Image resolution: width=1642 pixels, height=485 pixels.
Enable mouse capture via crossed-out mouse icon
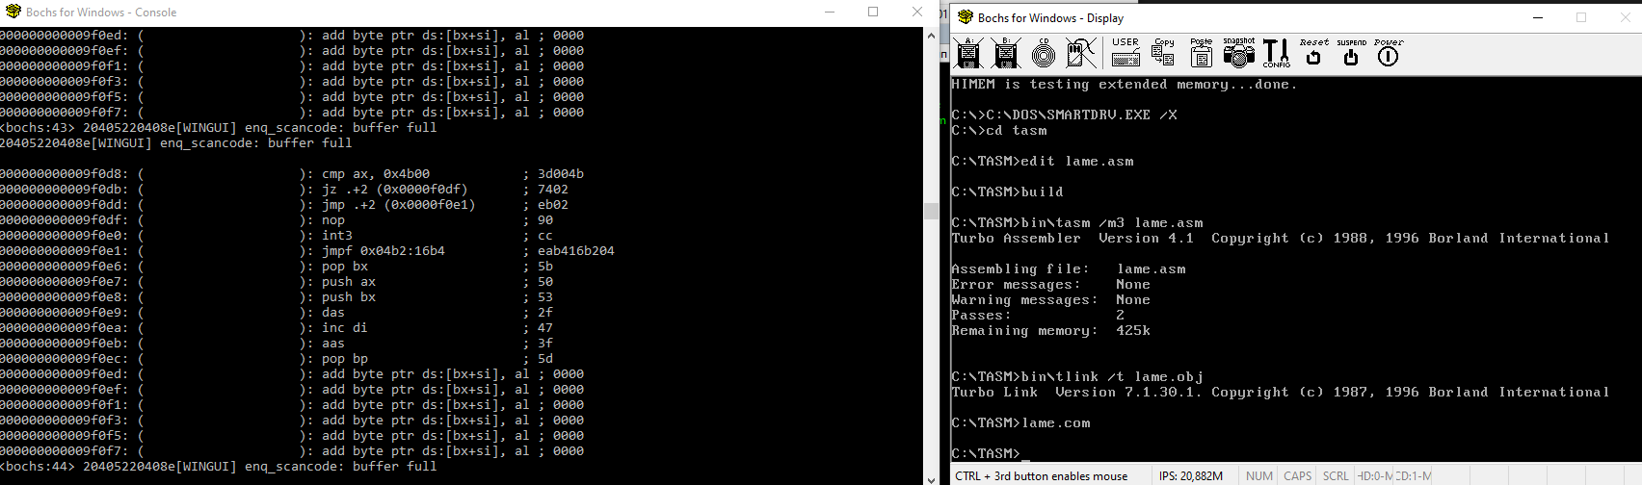pos(1081,53)
